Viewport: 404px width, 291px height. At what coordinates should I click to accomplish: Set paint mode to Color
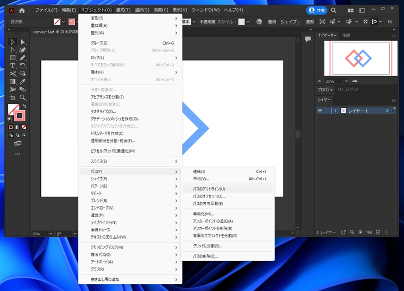click(x=11, y=127)
